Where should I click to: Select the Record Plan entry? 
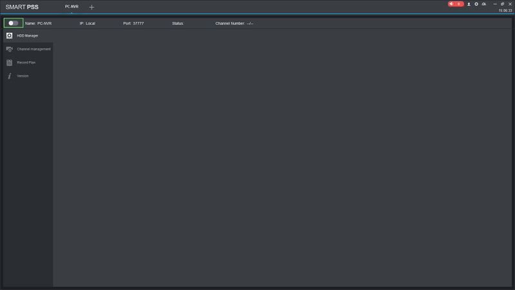[28, 63]
